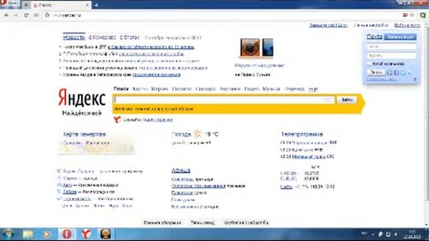Switch to Opera in the taskbar
This screenshot has width=429, height=241.
pyautogui.click(x=67, y=234)
